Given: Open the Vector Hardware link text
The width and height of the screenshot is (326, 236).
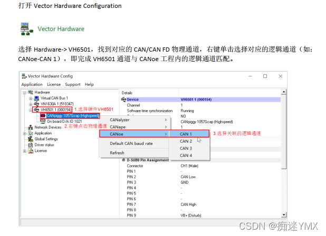Looking at the screenshot, I should tap(61, 29).
